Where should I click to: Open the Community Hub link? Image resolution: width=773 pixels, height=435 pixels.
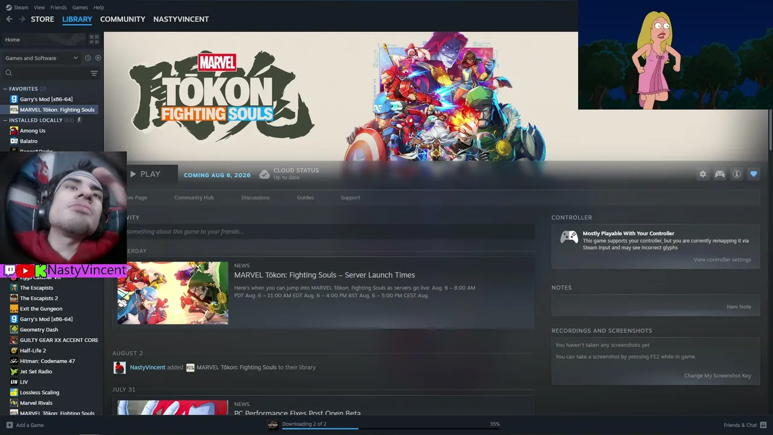pyautogui.click(x=194, y=198)
